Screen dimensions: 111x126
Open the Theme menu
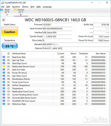point(25,7)
